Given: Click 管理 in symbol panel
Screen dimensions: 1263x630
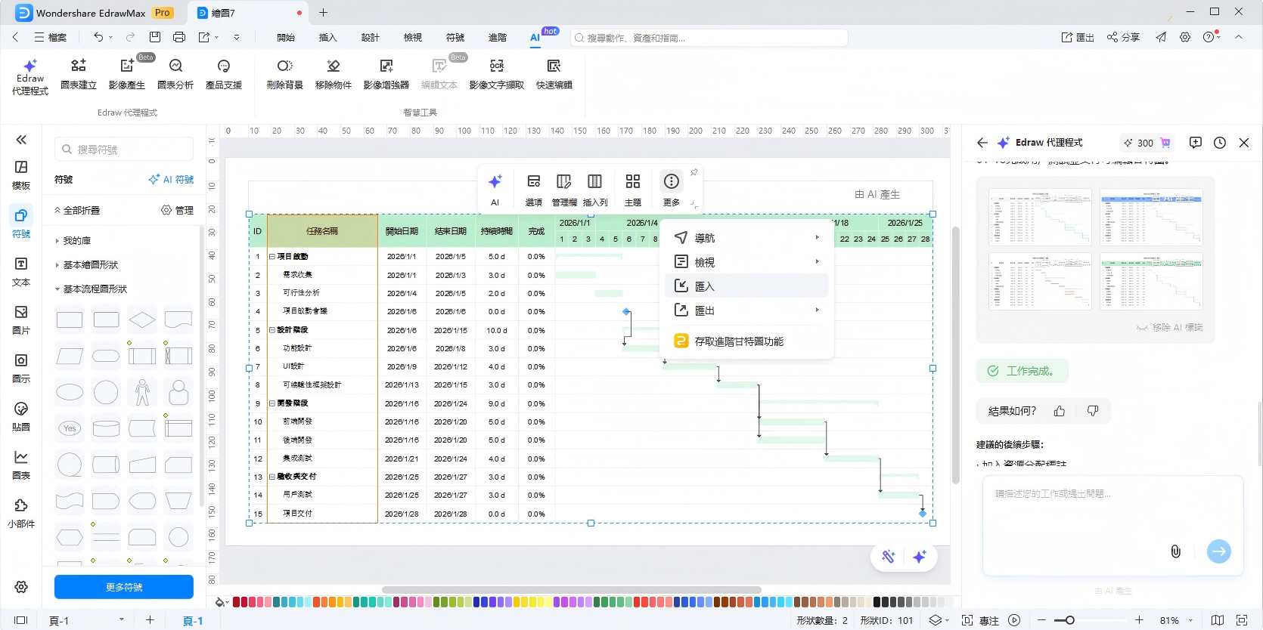Looking at the screenshot, I should [177, 211].
